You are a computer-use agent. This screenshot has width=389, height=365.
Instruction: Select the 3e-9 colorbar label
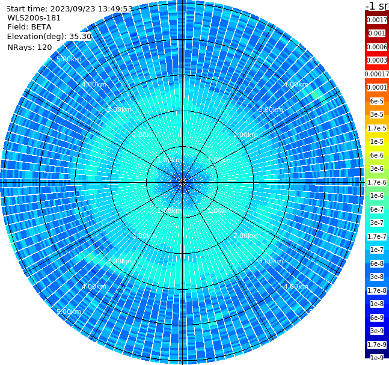377,331
